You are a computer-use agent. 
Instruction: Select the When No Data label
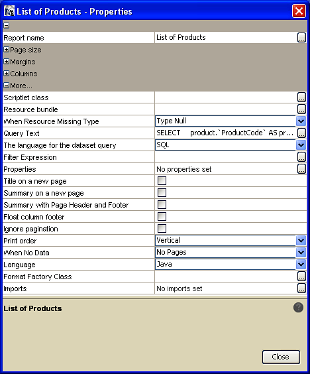coord(26,253)
